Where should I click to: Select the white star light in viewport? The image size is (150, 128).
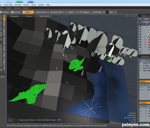point(91,108)
